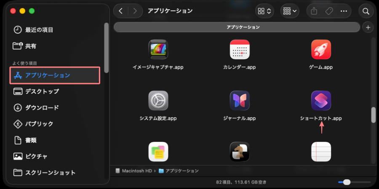Go back with the left chevron
The width and height of the screenshot is (379, 189).
[120, 11]
